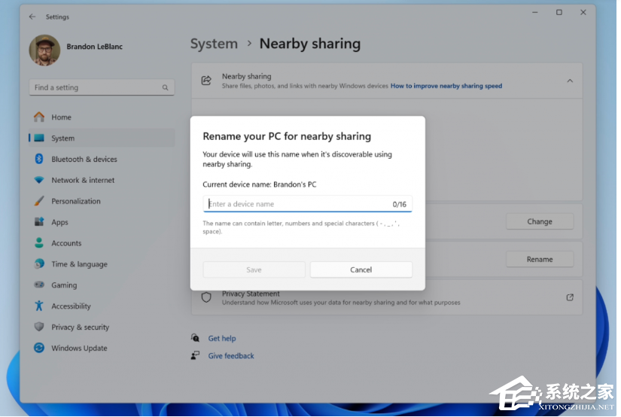Viewport: 621px width, 417px height.
Task: Click the Change button
Action: [x=539, y=222]
